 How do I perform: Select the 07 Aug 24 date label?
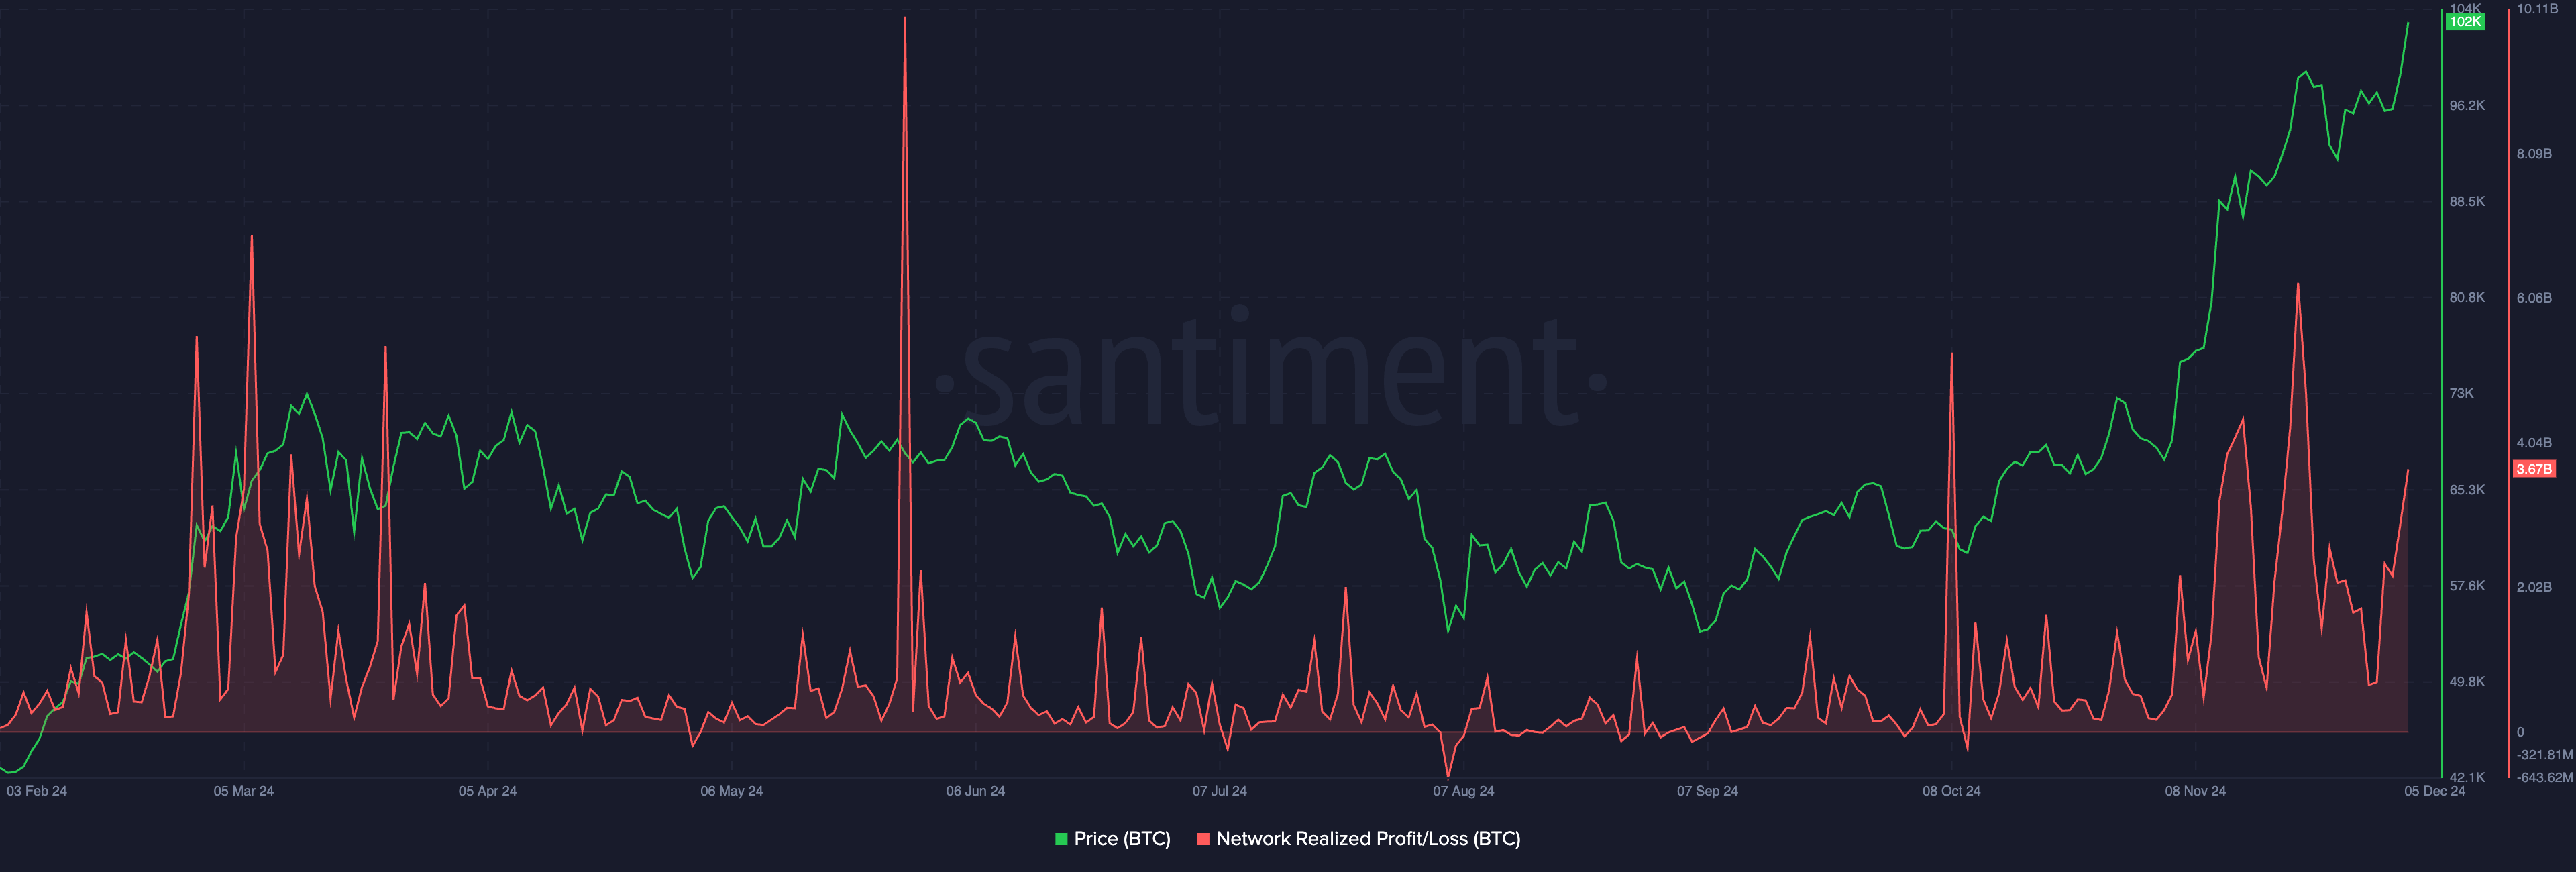pyautogui.click(x=1463, y=791)
